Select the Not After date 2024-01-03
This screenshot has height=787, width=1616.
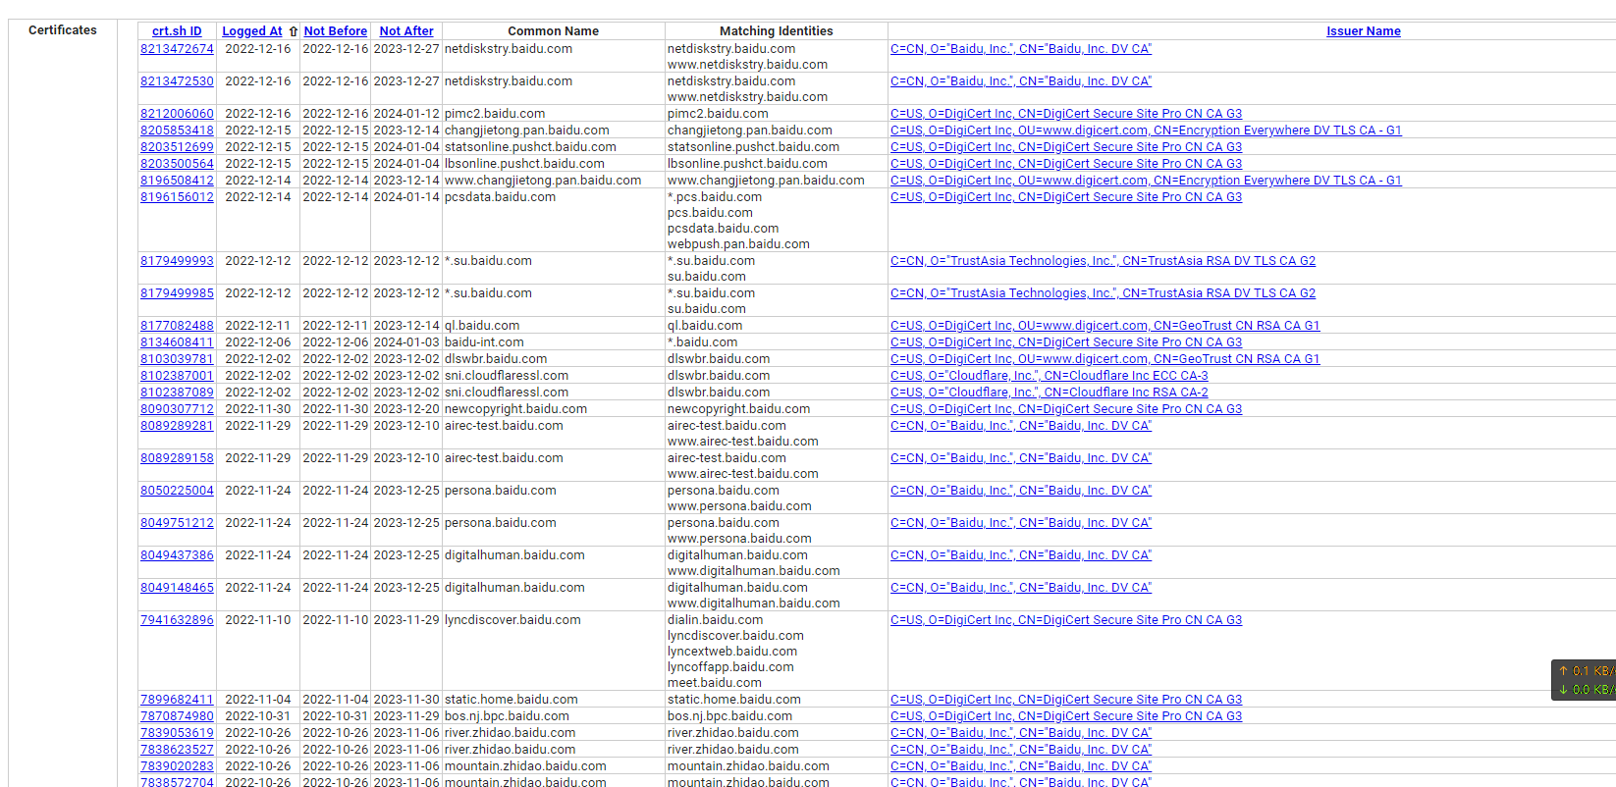tap(406, 342)
